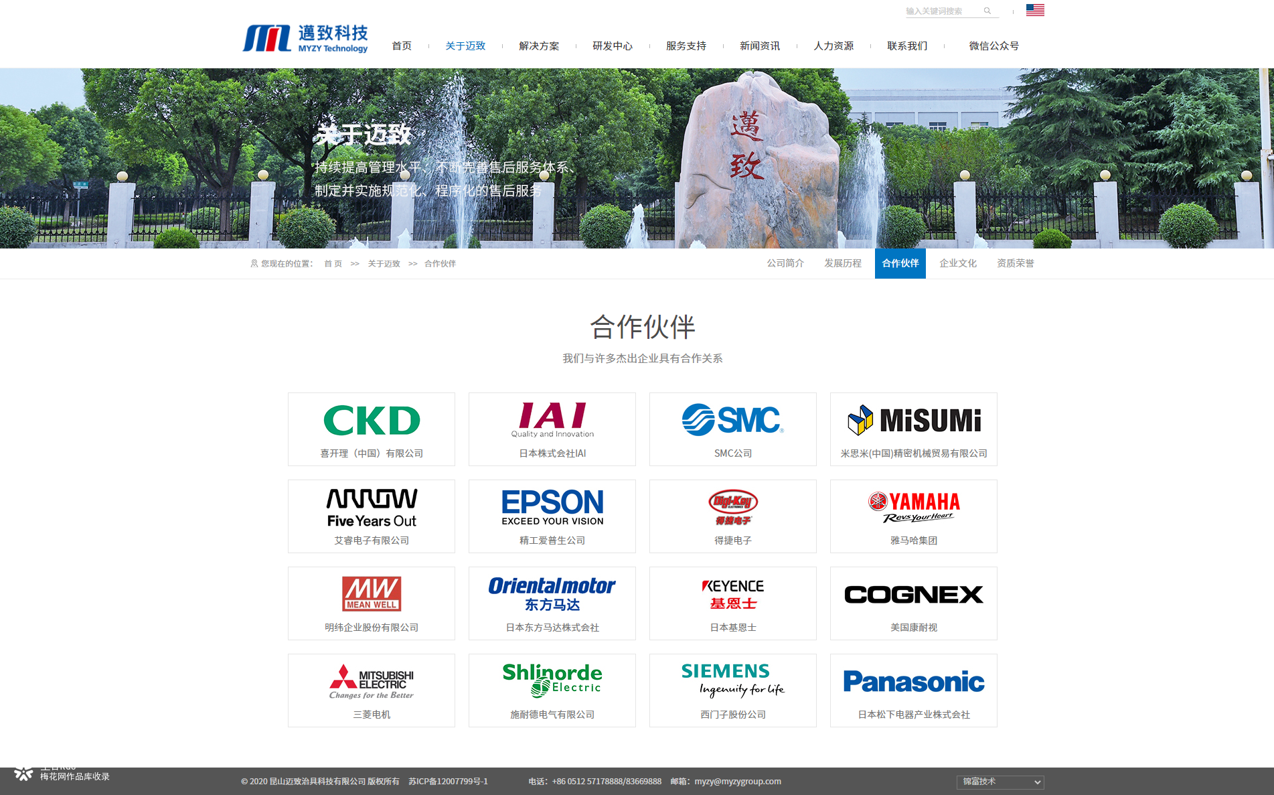Click the 梅花网 badge icon

point(23,774)
